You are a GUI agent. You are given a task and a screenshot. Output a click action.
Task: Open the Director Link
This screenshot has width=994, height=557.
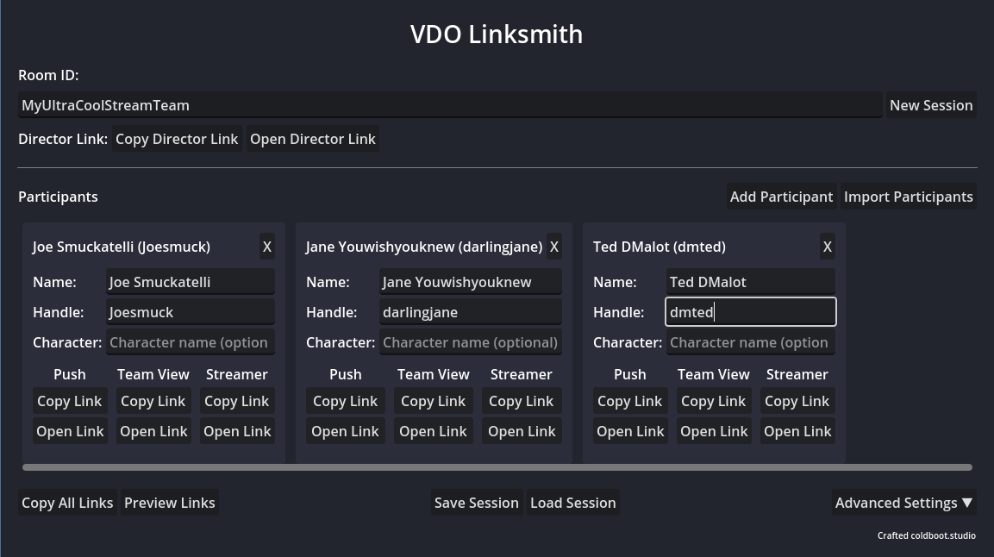click(313, 139)
